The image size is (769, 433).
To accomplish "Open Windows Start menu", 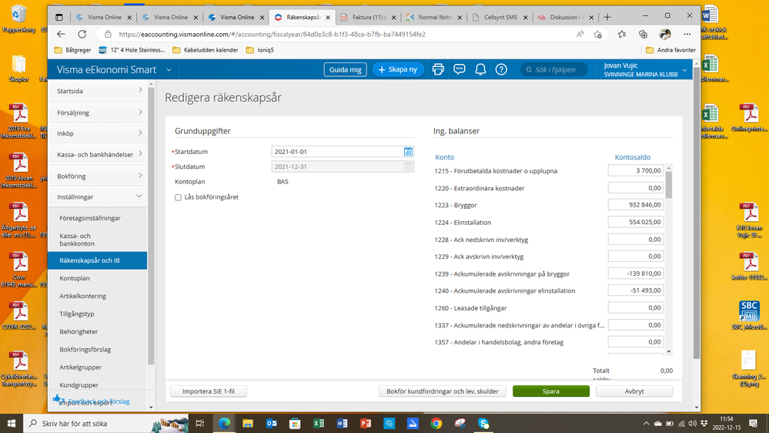I will [x=12, y=423].
